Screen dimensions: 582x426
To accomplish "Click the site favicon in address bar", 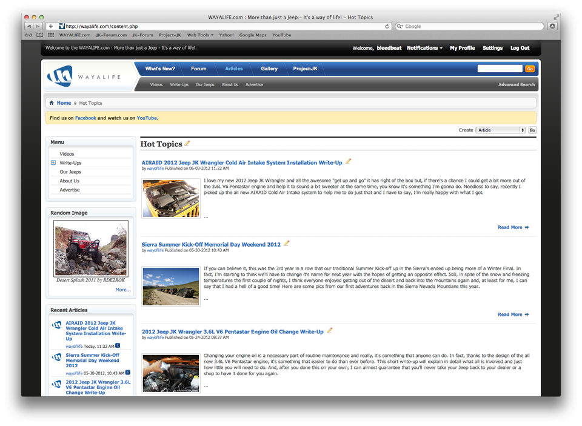I will point(62,26).
